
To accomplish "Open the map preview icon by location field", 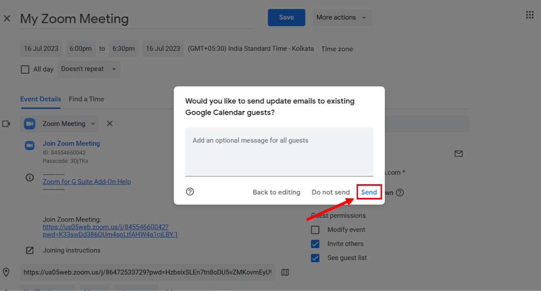I will [x=285, y=272].
